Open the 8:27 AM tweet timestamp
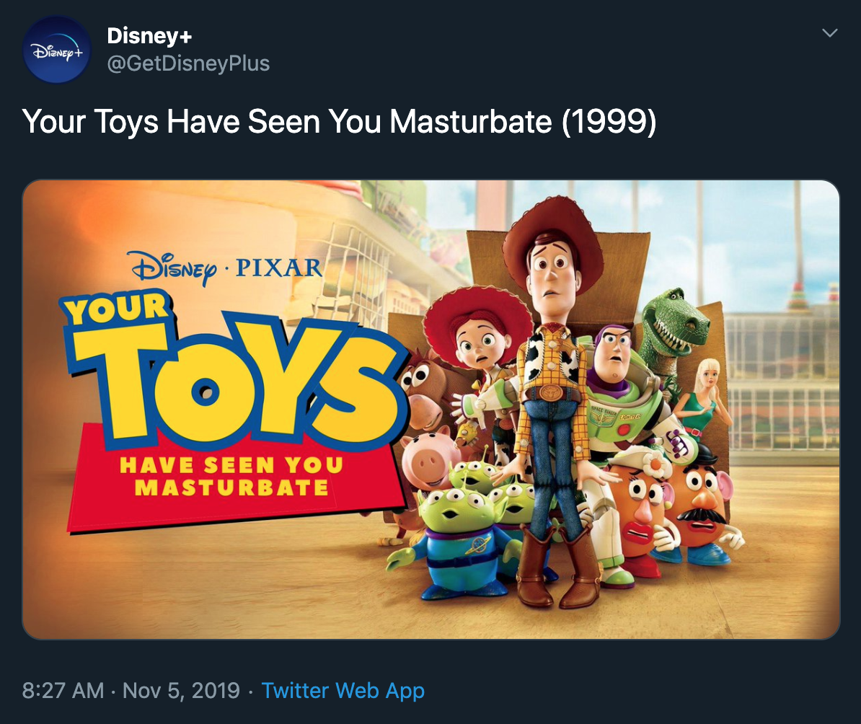 coord(63,690)
